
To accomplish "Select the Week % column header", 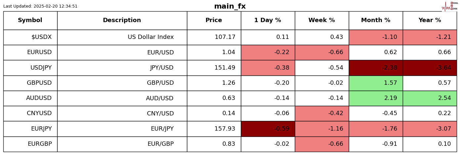I will (322, 20).
